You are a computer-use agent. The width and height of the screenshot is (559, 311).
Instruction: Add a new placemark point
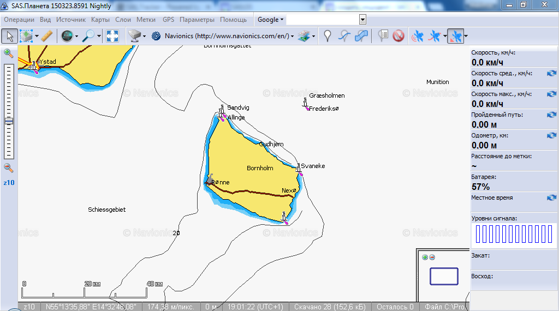(x=327, y=36)
